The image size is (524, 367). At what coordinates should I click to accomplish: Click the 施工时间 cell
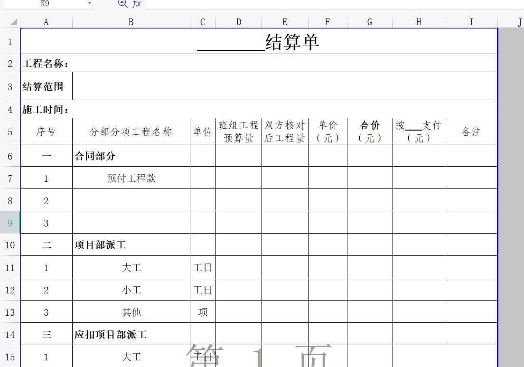coord(46,110)
